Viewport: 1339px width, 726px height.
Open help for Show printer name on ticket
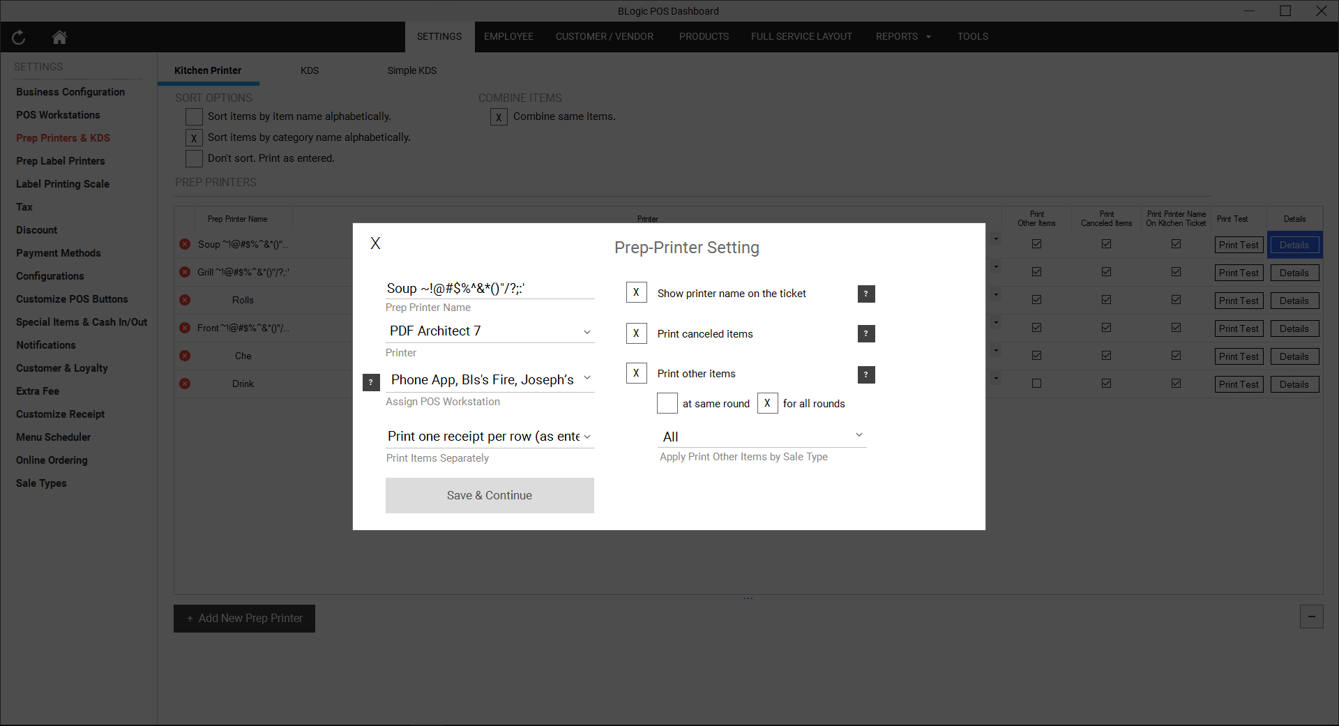click(865, 294)
